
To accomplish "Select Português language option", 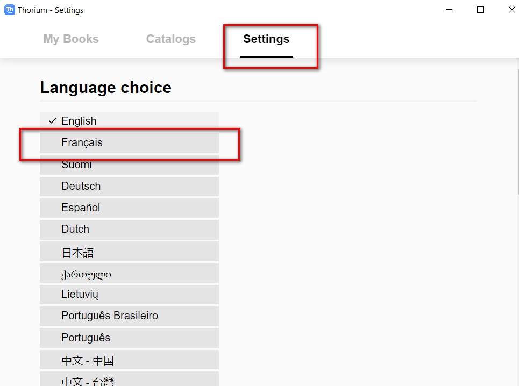I will 129,338.
